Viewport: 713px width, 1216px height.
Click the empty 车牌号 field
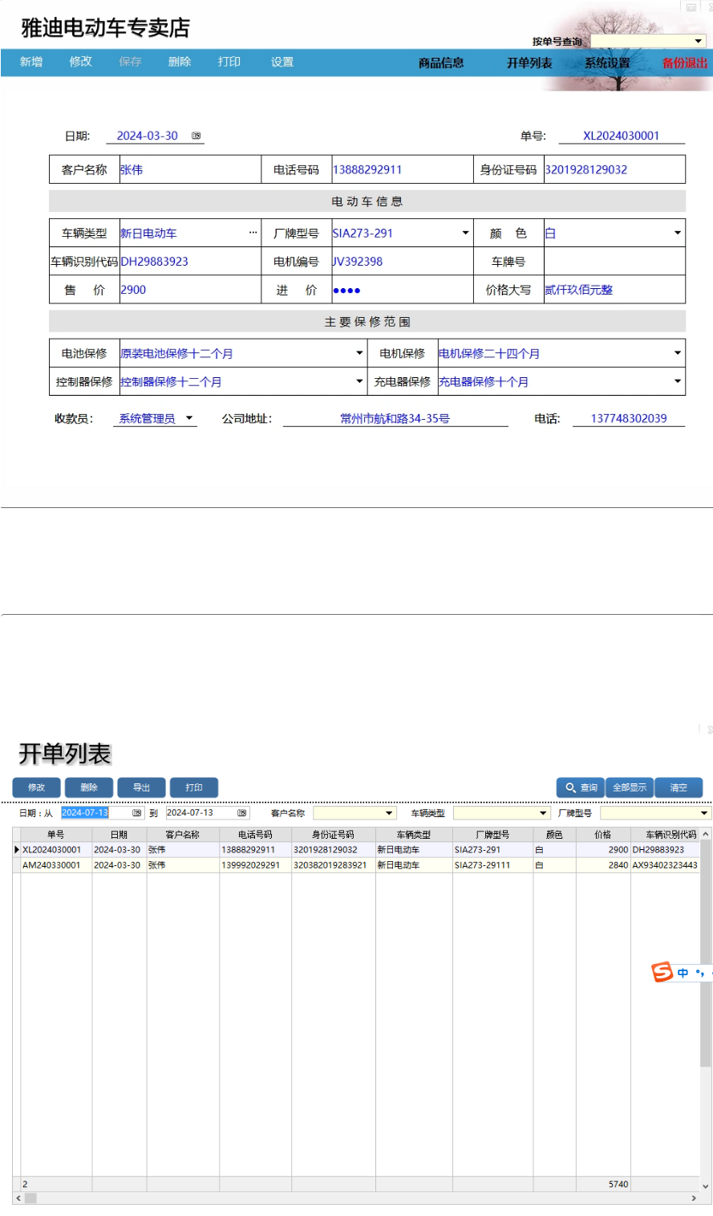(614, 262)
